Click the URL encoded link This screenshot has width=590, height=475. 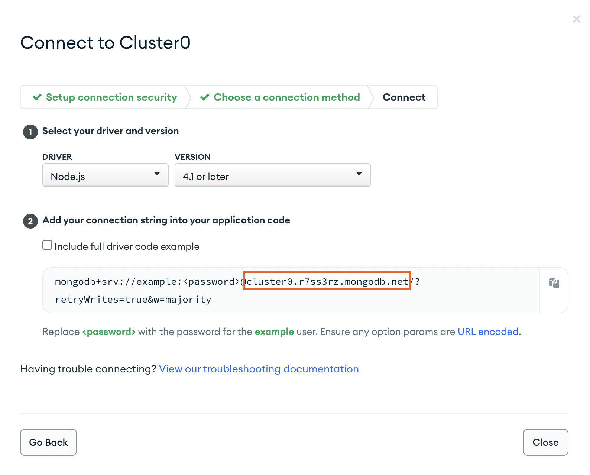(488, 332)
